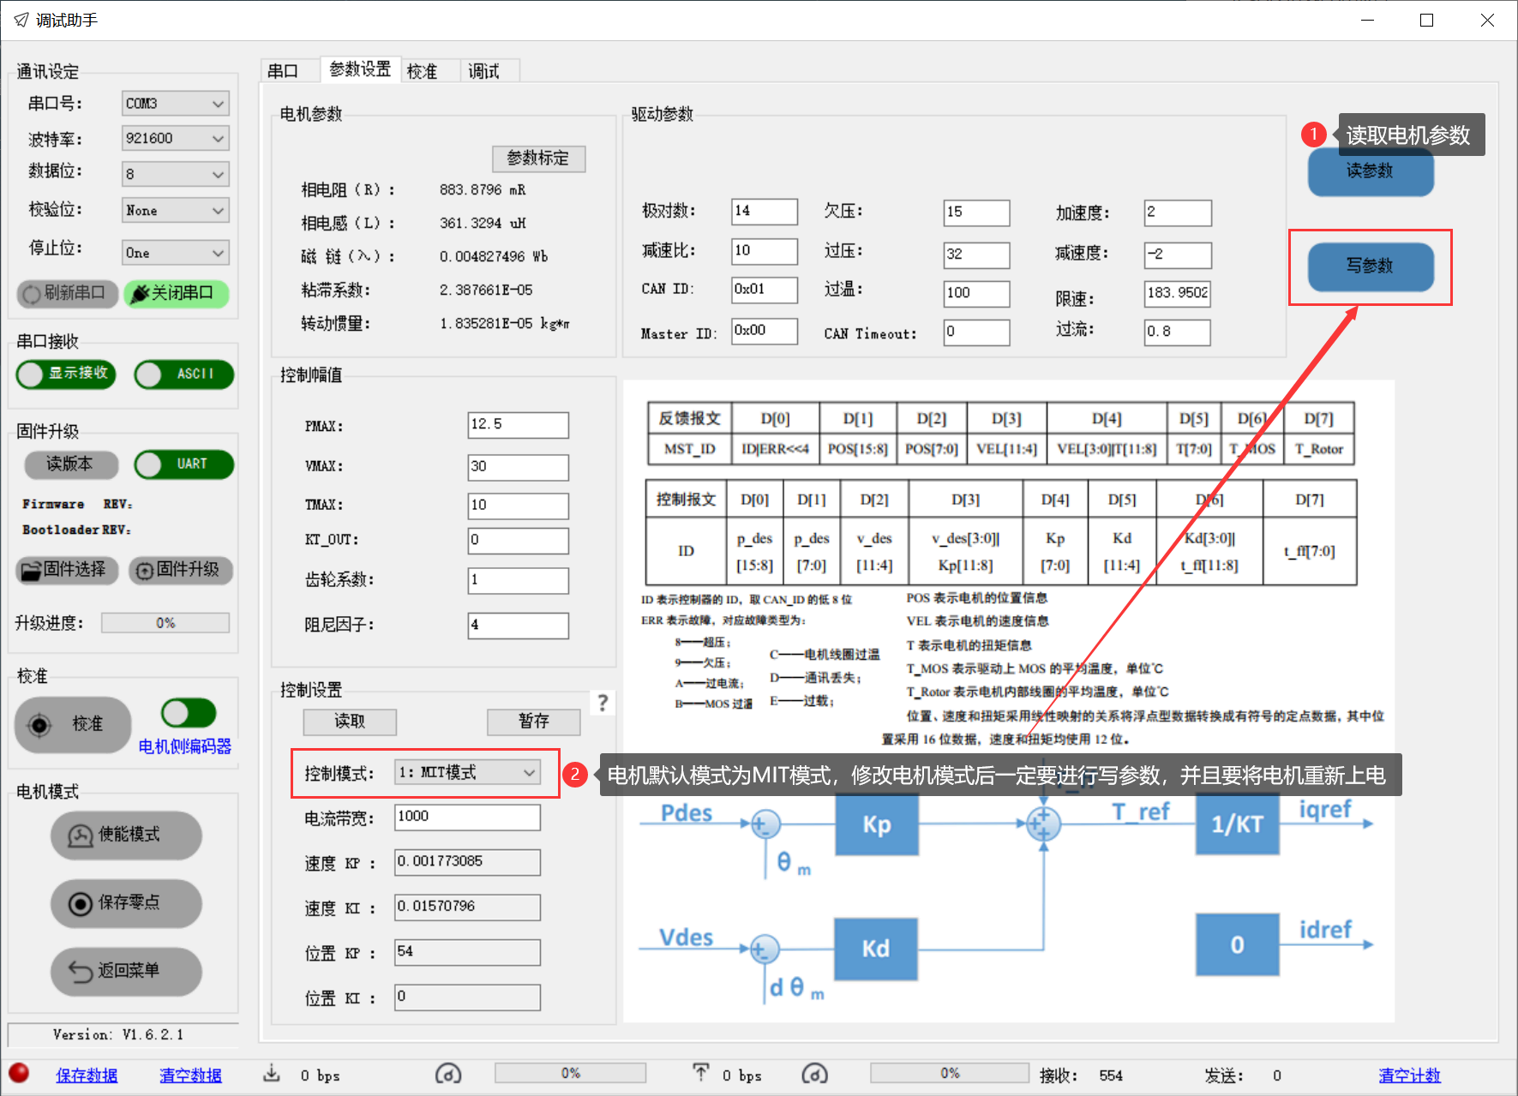Click the 写参数 write parameters button

(x=1370, y=267)
